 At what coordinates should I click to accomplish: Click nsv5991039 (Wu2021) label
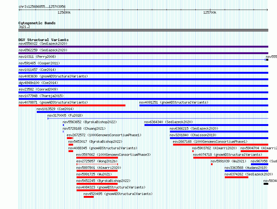click(228, 161)
